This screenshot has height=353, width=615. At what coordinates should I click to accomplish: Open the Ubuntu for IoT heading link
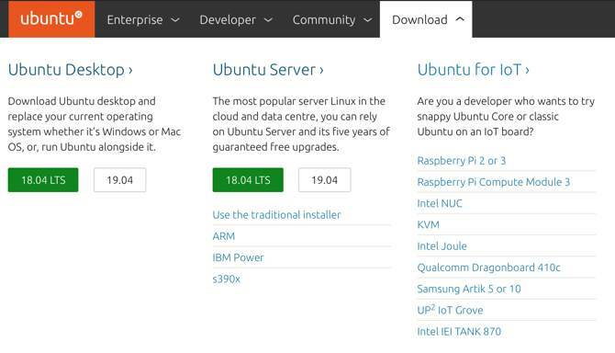(474, 70)
